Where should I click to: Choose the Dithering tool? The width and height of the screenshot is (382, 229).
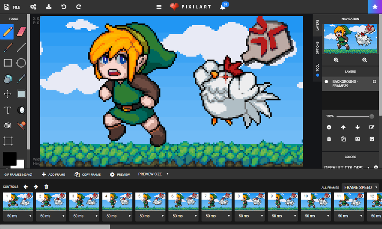8,126
